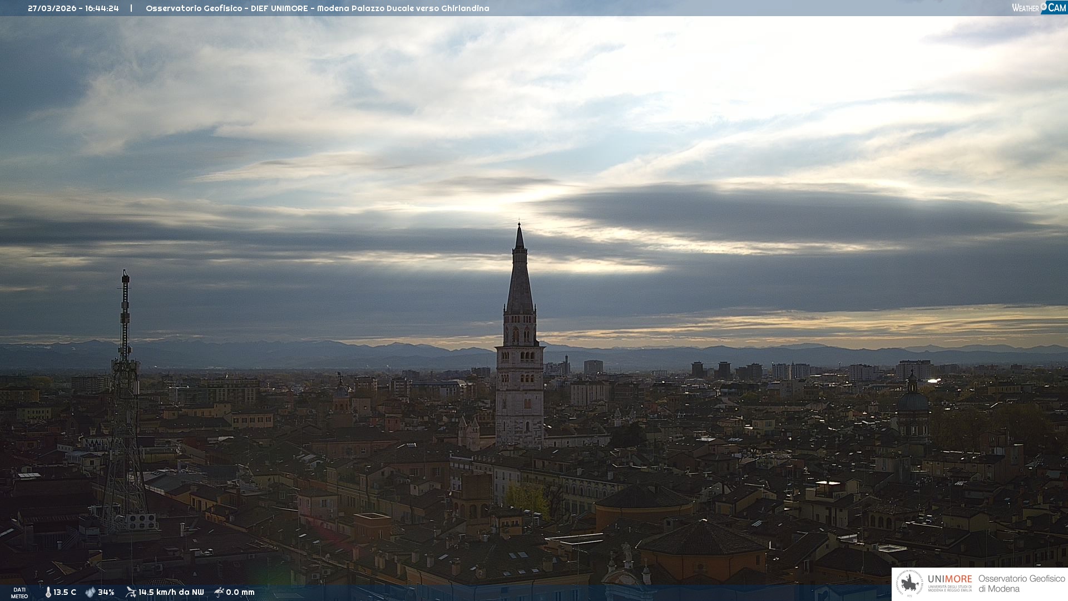Click the 13.5 C temperature reading
The height and width of the screenshot is (601, 1068).
click(x=65, y=592)
